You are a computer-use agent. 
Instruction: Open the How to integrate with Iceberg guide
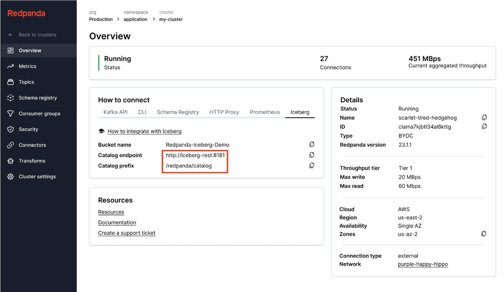tap(144, 131)
